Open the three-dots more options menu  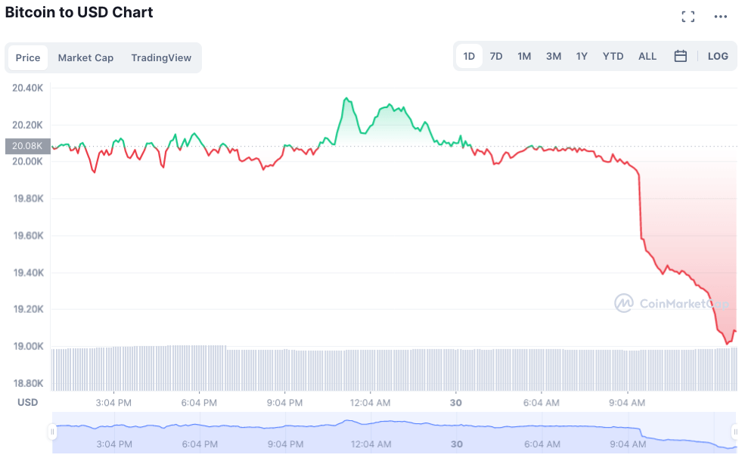720,17
